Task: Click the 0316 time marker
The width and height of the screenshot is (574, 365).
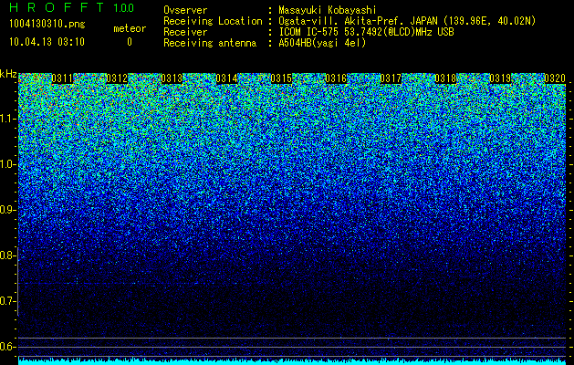Action: point(336,78)
